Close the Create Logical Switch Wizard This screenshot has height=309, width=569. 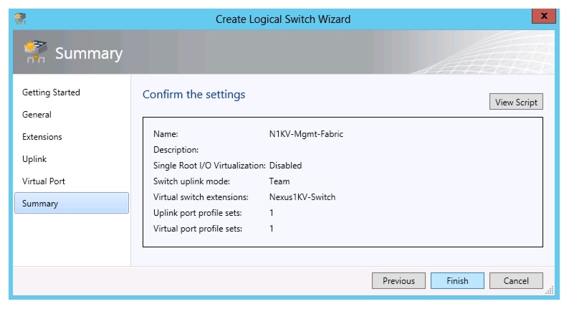(x=545, y=17)
